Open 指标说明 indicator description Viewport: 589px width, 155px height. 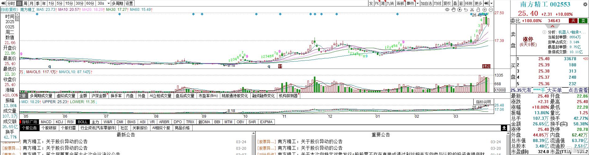483,102
